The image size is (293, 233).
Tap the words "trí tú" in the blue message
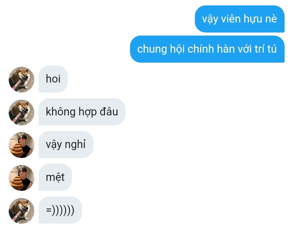(x=266, y=49)
